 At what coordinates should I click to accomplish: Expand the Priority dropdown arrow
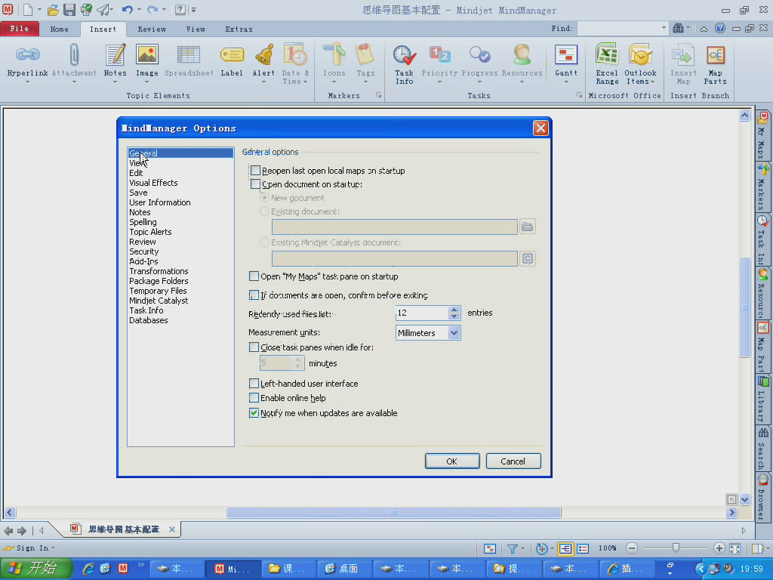pyautogui.click(x=439, y=82)
